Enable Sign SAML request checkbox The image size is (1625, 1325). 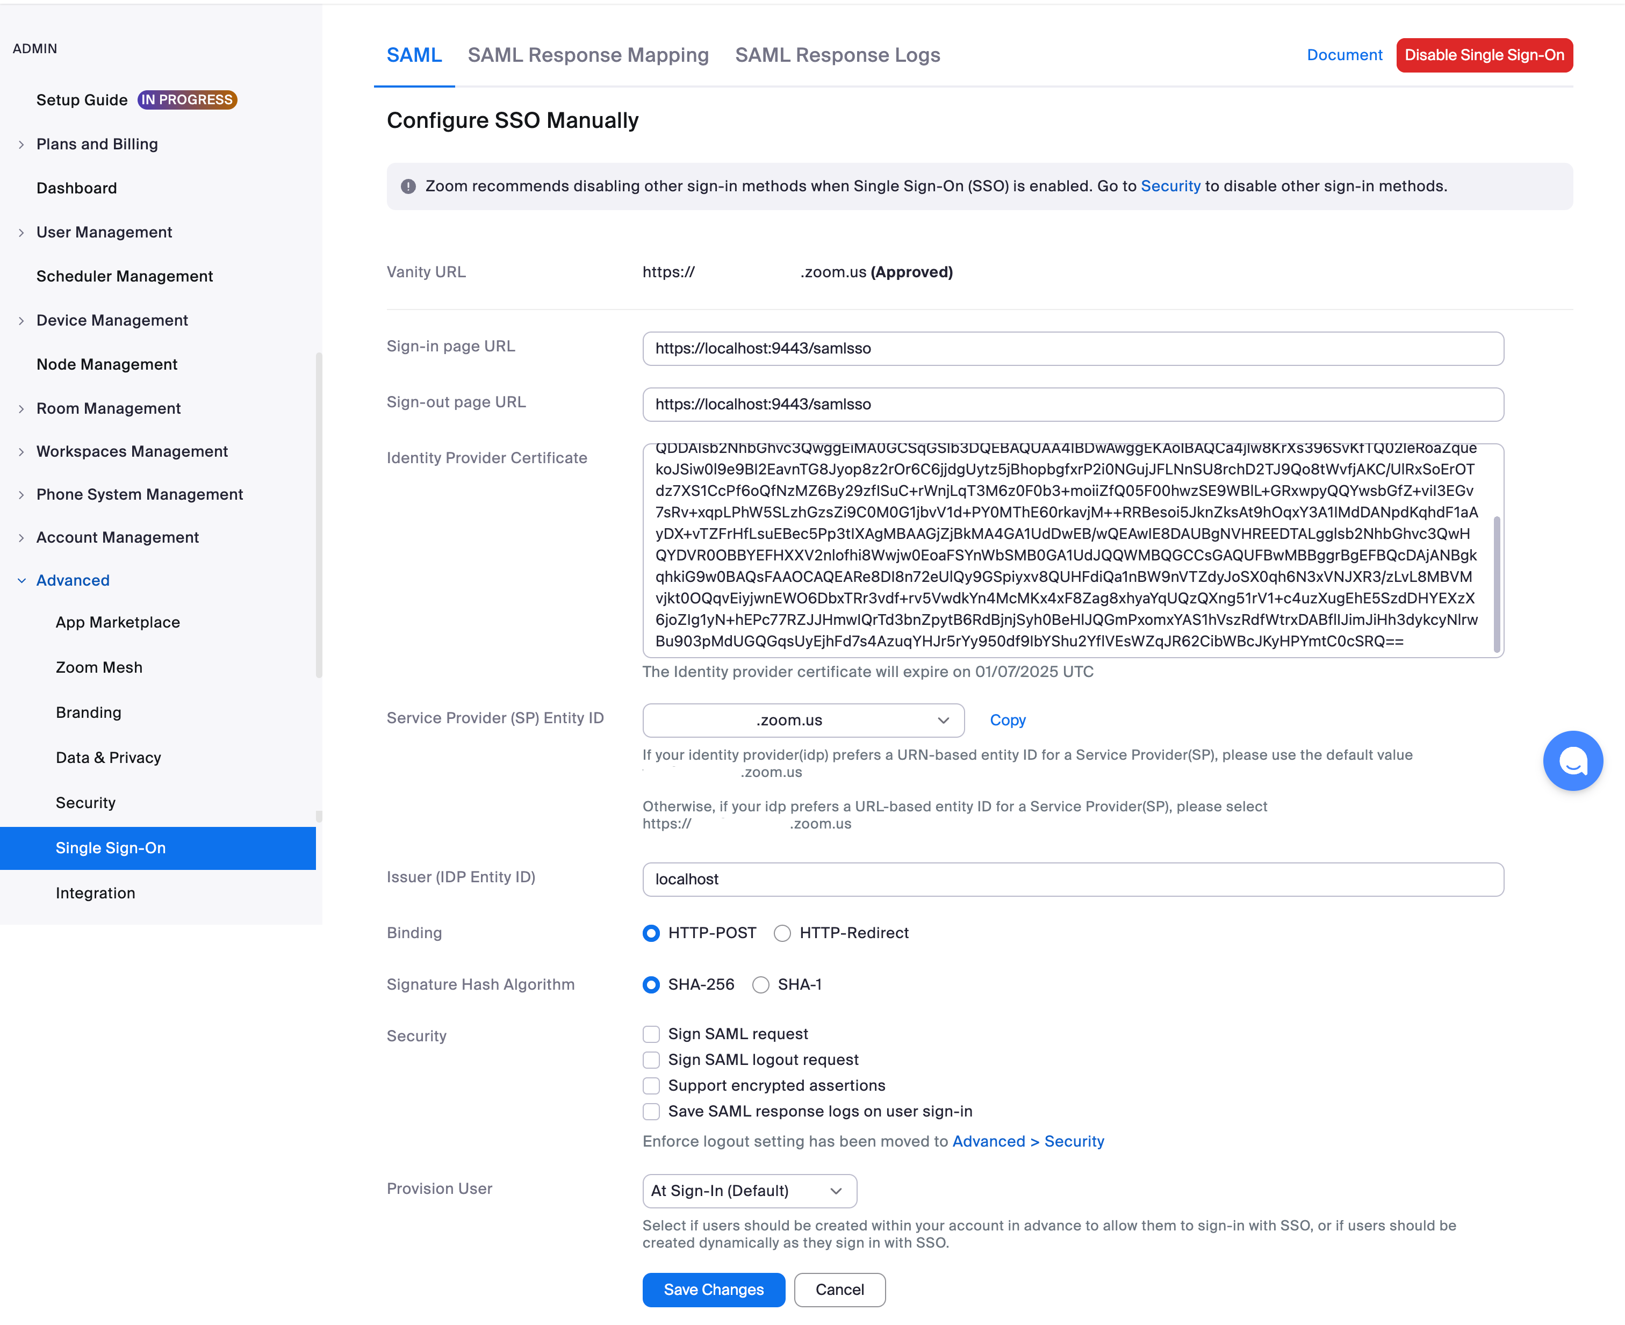651,1034
